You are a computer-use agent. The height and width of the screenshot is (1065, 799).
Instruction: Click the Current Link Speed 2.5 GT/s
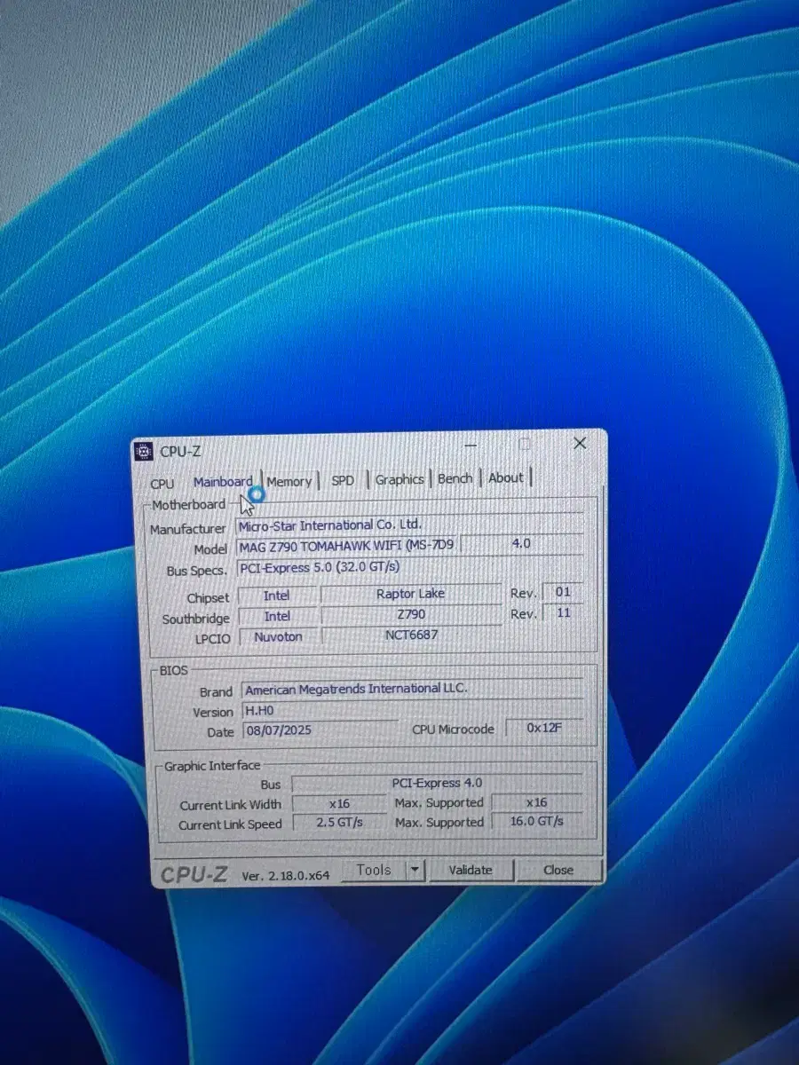(x=339, y=823)
